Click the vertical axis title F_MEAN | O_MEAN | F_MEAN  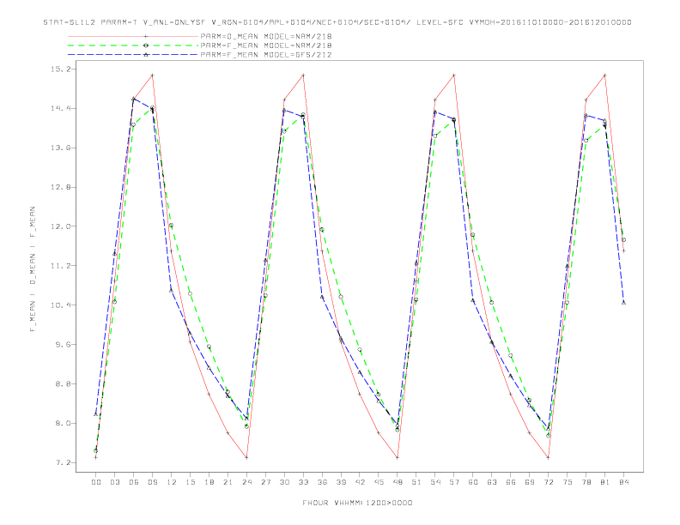point(33,269)
